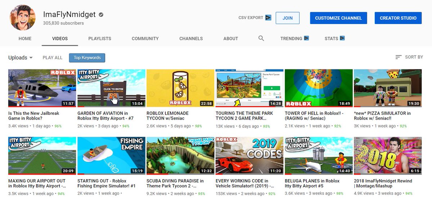
Task: Open the 2019 CODES video thumbnail
Action: [x=249, y=156]
